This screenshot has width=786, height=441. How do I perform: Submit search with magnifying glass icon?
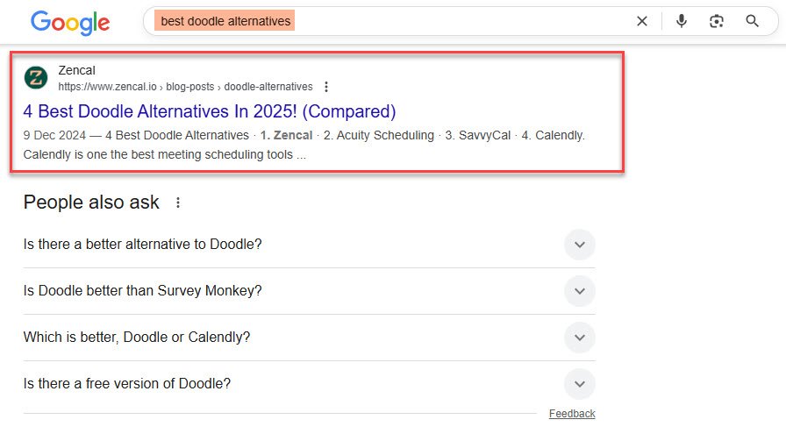(x=752, y=21)
